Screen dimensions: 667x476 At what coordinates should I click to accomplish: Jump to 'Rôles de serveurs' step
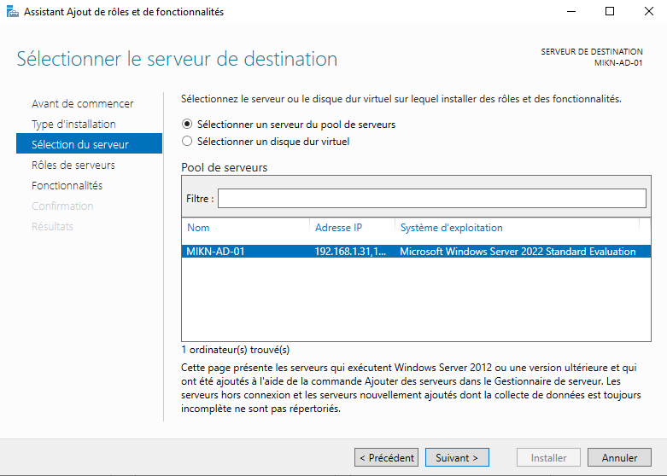coord(73,165)
